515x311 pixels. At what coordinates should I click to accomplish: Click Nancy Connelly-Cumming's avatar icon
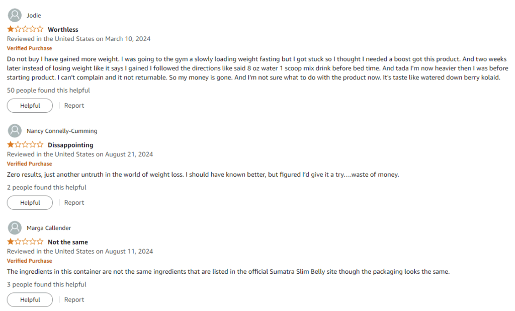tap(15, 131)
